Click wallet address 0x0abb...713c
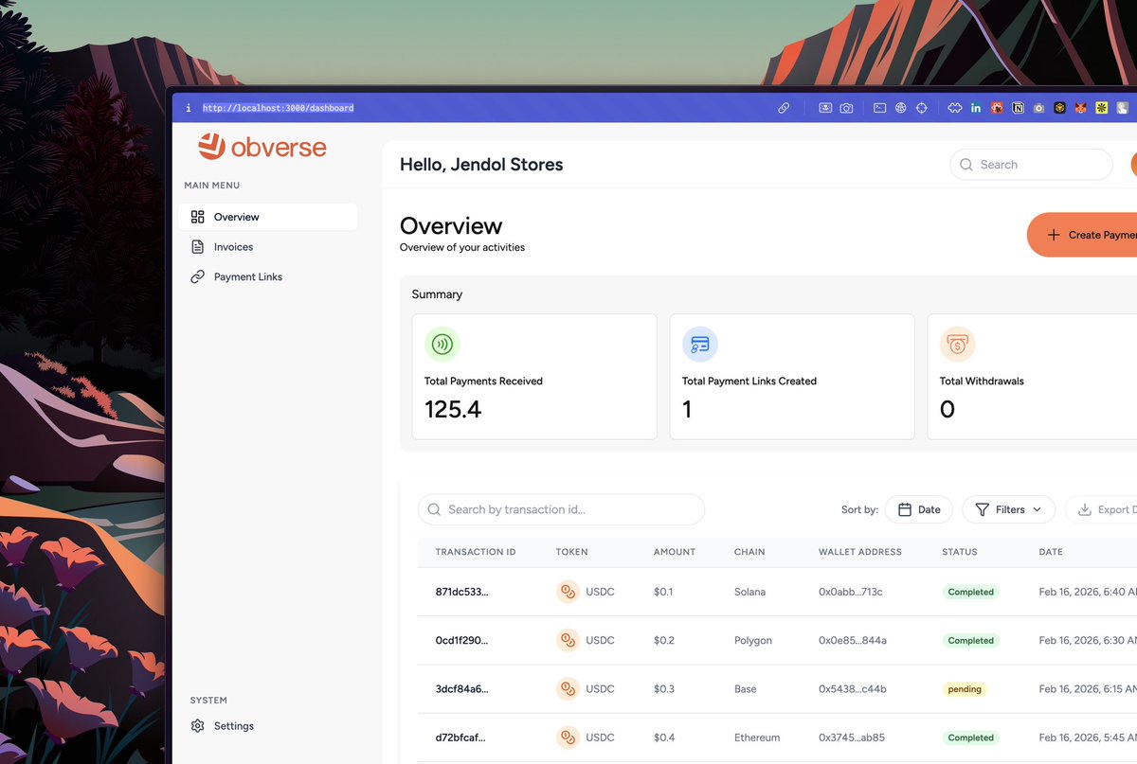The width and height of the screenshot is (1137, 764). (x=851, y=592)
